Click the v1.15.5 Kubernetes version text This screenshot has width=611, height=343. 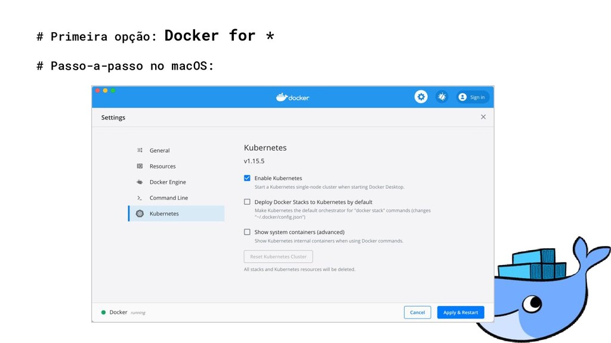coord(254,161)
